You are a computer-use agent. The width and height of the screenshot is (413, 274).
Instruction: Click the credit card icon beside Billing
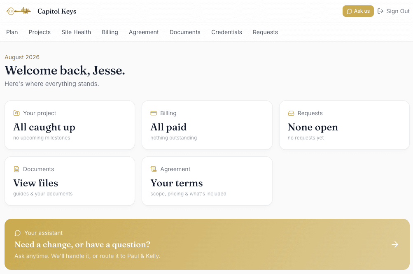pyautogui.click(x=154, y=113)
